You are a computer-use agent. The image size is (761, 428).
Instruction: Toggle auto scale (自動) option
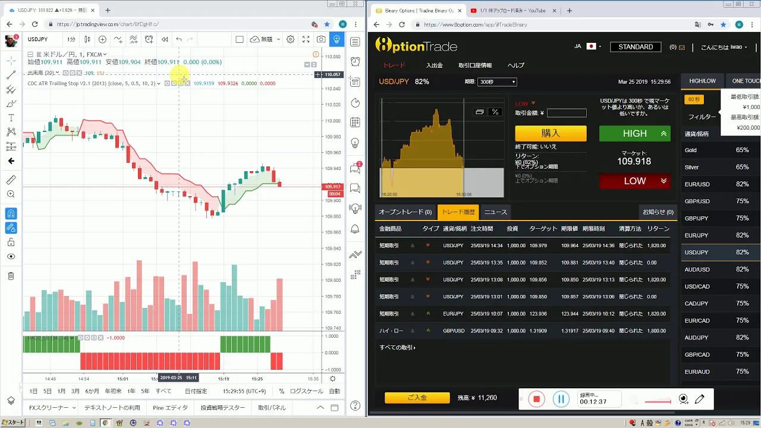click(x=335, y=391)
